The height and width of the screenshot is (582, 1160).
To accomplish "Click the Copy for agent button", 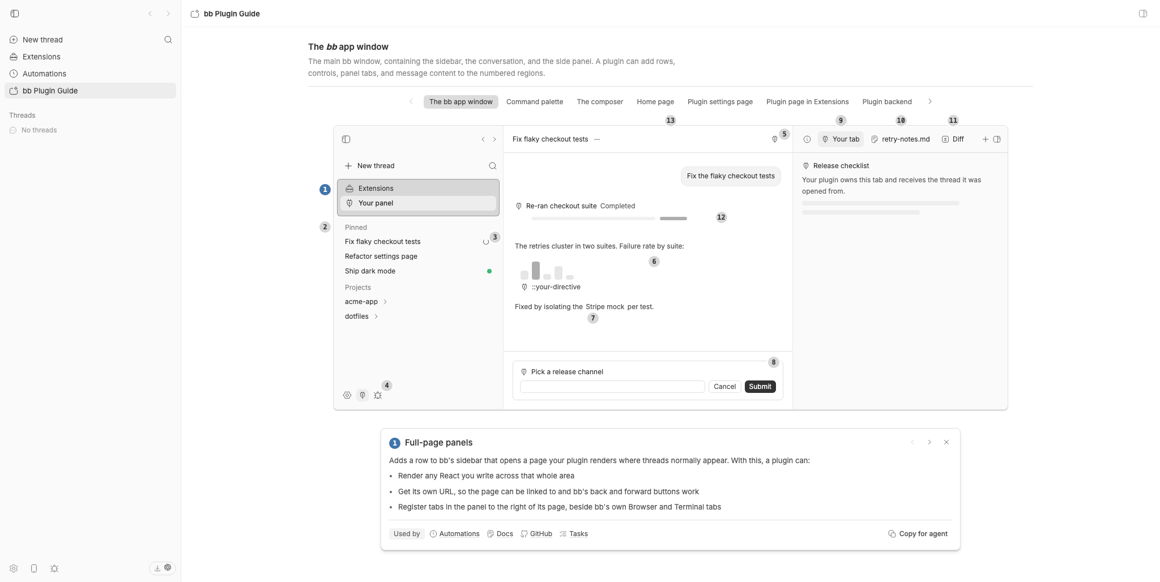I will tap(918, 534).
